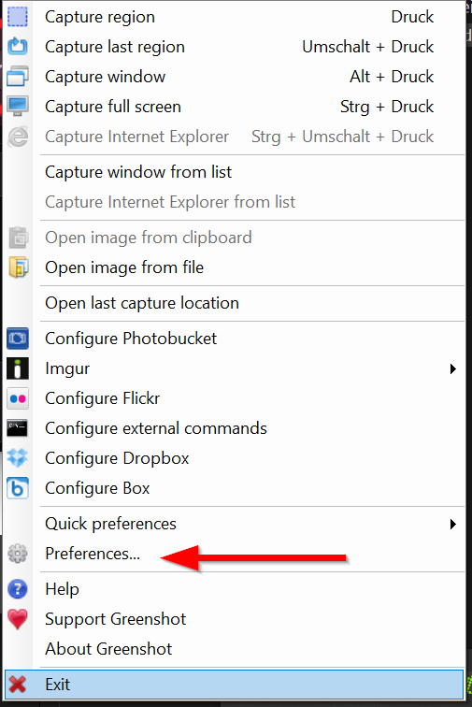Click the Box logo icon

pos(18,488)
